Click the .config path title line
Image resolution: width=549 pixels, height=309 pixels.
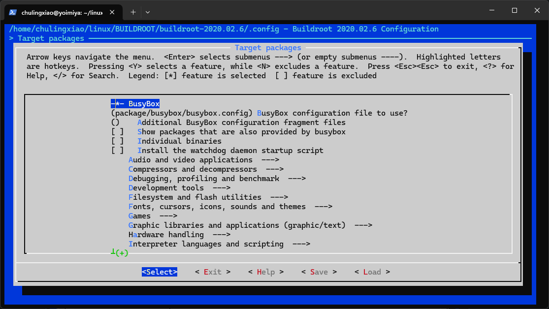pyautogui.click(x=224, y=29)
